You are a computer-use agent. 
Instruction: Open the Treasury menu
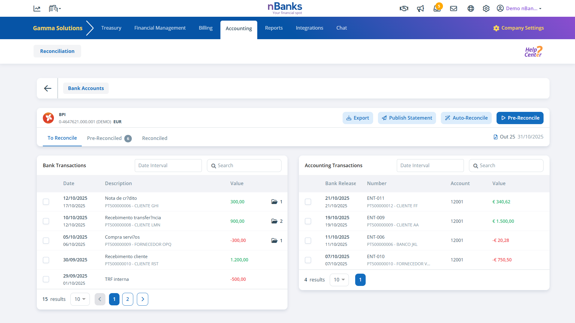(111, 28)
